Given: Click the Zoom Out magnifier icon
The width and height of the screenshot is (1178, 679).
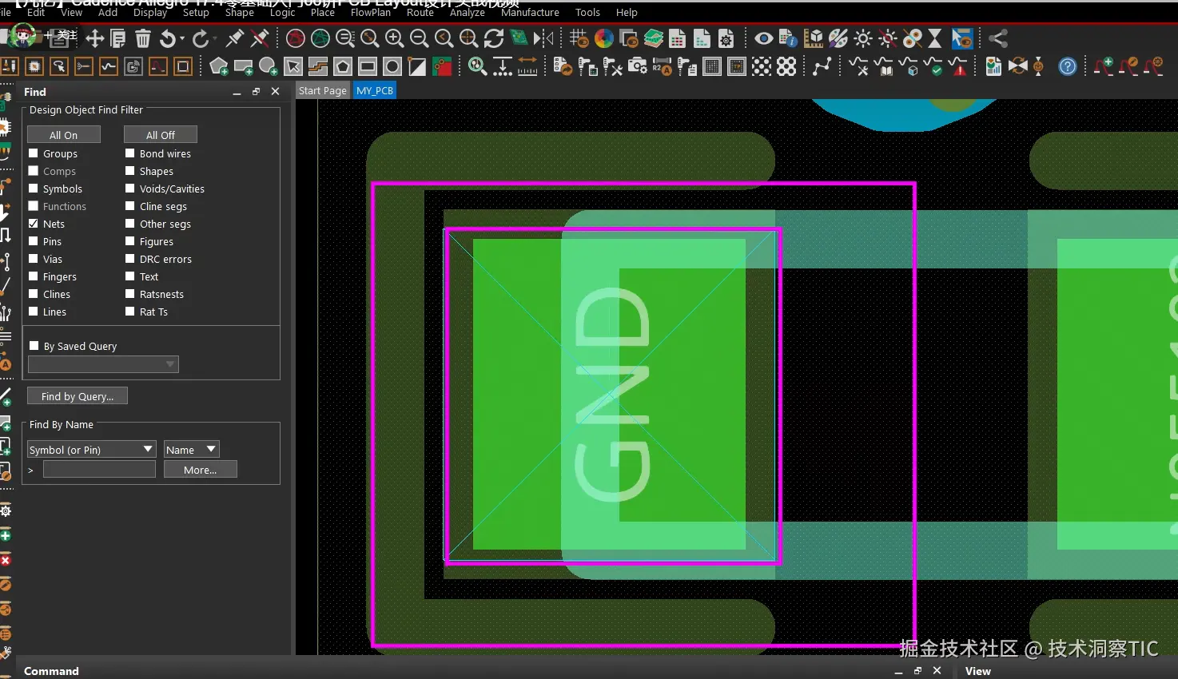Looking at the screenshot, I should coord(419,38).
